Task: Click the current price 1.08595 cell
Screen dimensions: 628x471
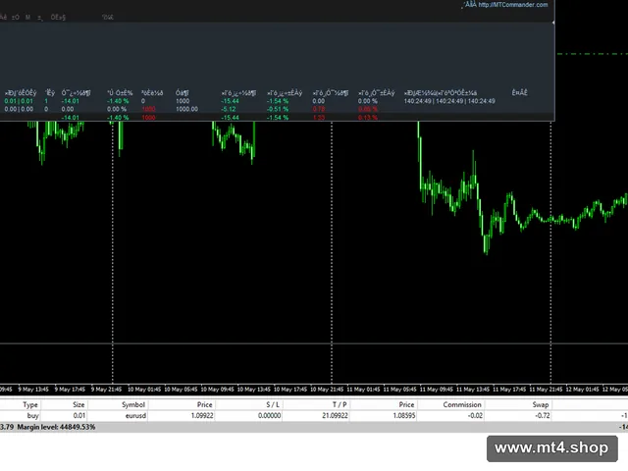Action: 403,415
